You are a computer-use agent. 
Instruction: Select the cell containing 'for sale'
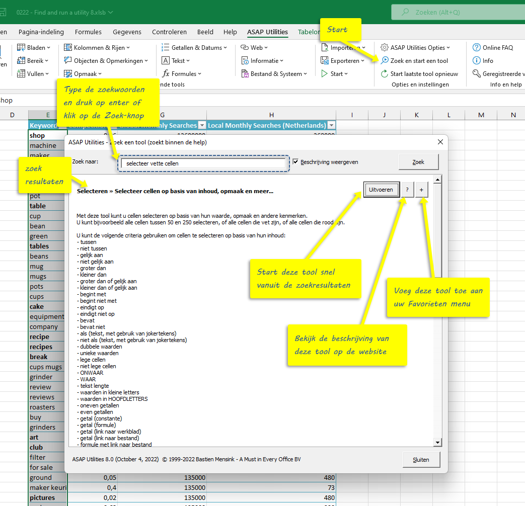point(46,467)
